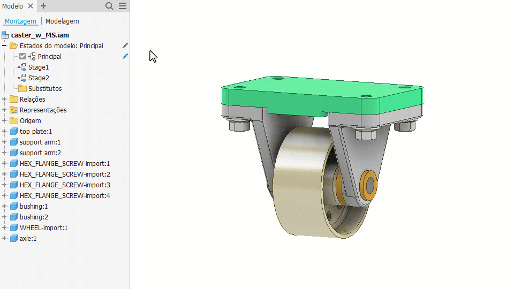Click the top plate:1 part icon
Viewport: 514px width, 289px height.
pyautogui.click(x=14, y=132)
